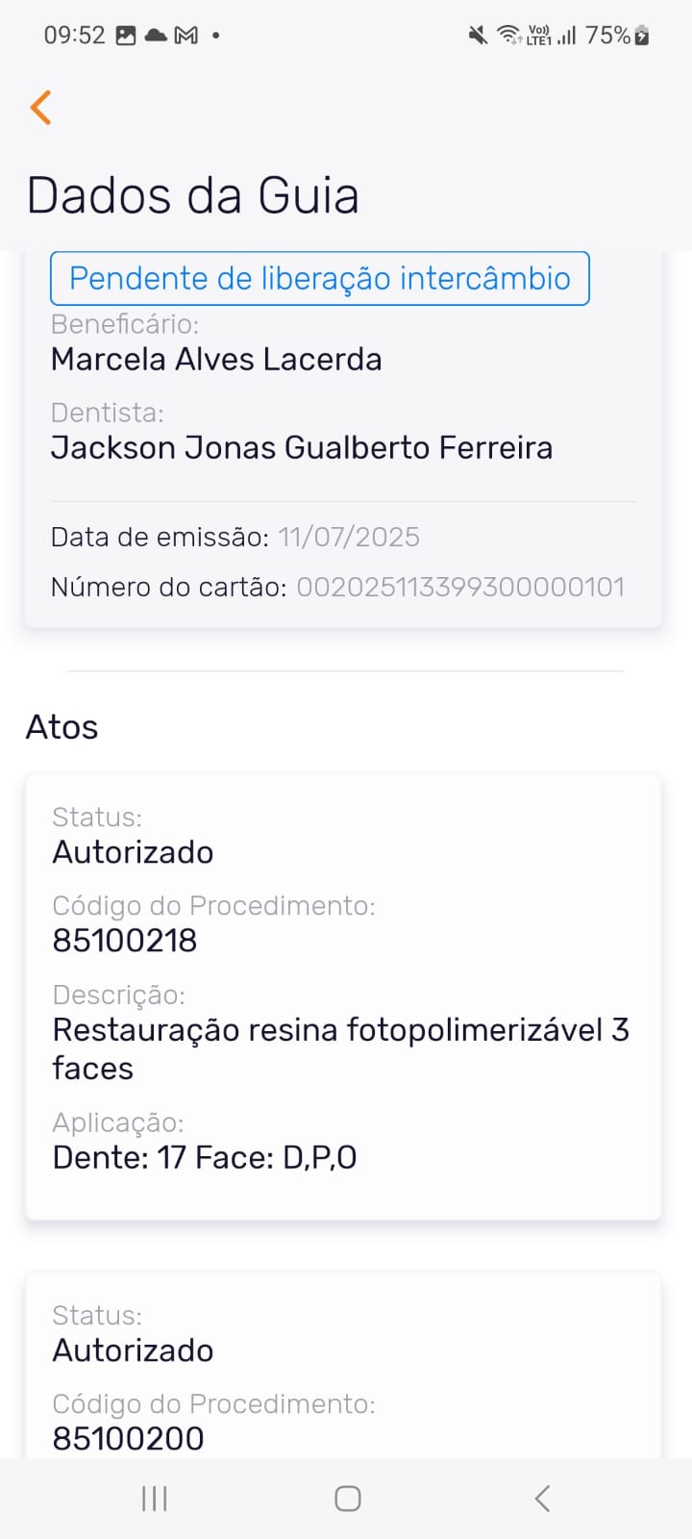
Task: Tap 'Dente: 17 Face: D,P,O' application text
Action: pyautogui.click(x=205, y=1157)
